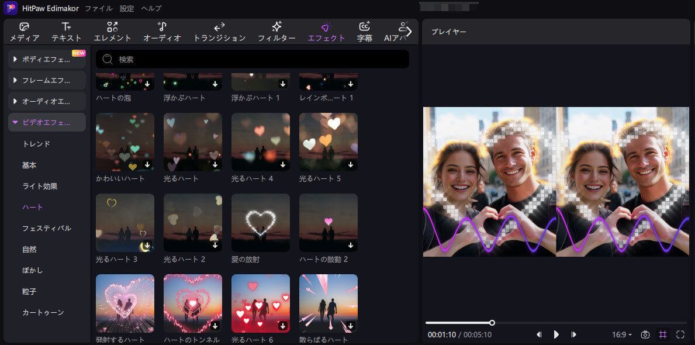
Task: Select the 発射するハート effect thumbnail
Action: (125, 303)
